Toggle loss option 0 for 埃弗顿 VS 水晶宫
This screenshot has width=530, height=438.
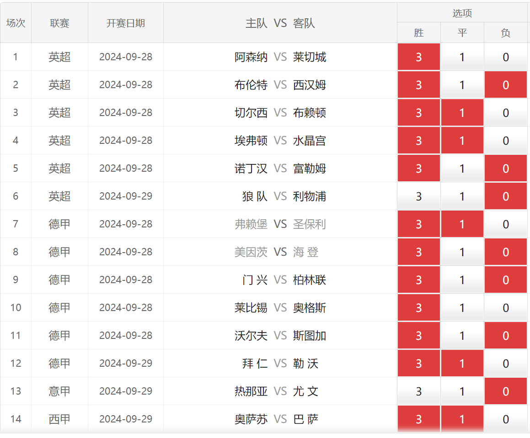pos(506,140)
